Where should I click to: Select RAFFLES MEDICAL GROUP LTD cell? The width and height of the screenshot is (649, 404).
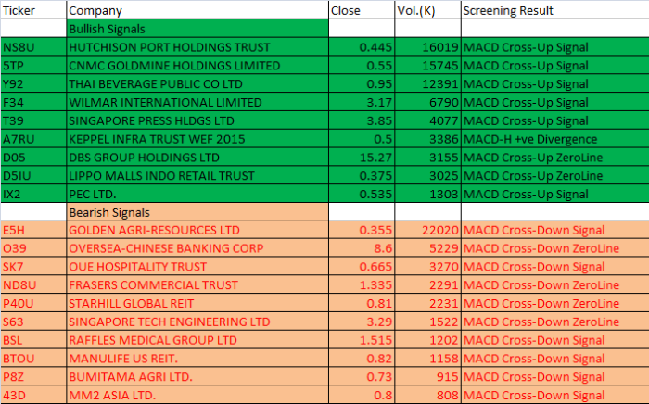[197, 340]
